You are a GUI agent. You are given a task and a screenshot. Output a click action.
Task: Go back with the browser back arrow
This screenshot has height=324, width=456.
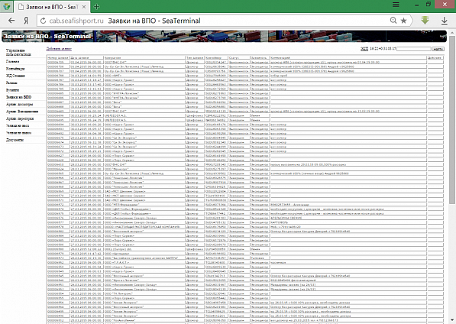point(11,21)
